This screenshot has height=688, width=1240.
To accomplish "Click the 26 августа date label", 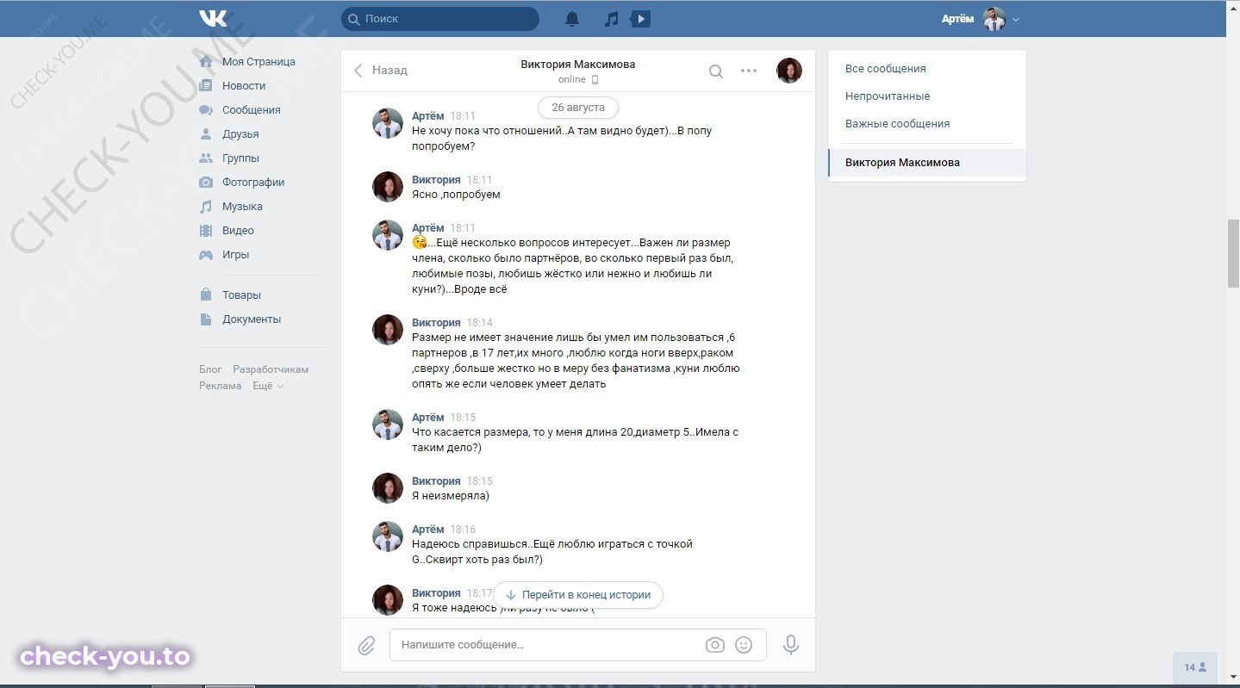I will click(x=578, y=108).
